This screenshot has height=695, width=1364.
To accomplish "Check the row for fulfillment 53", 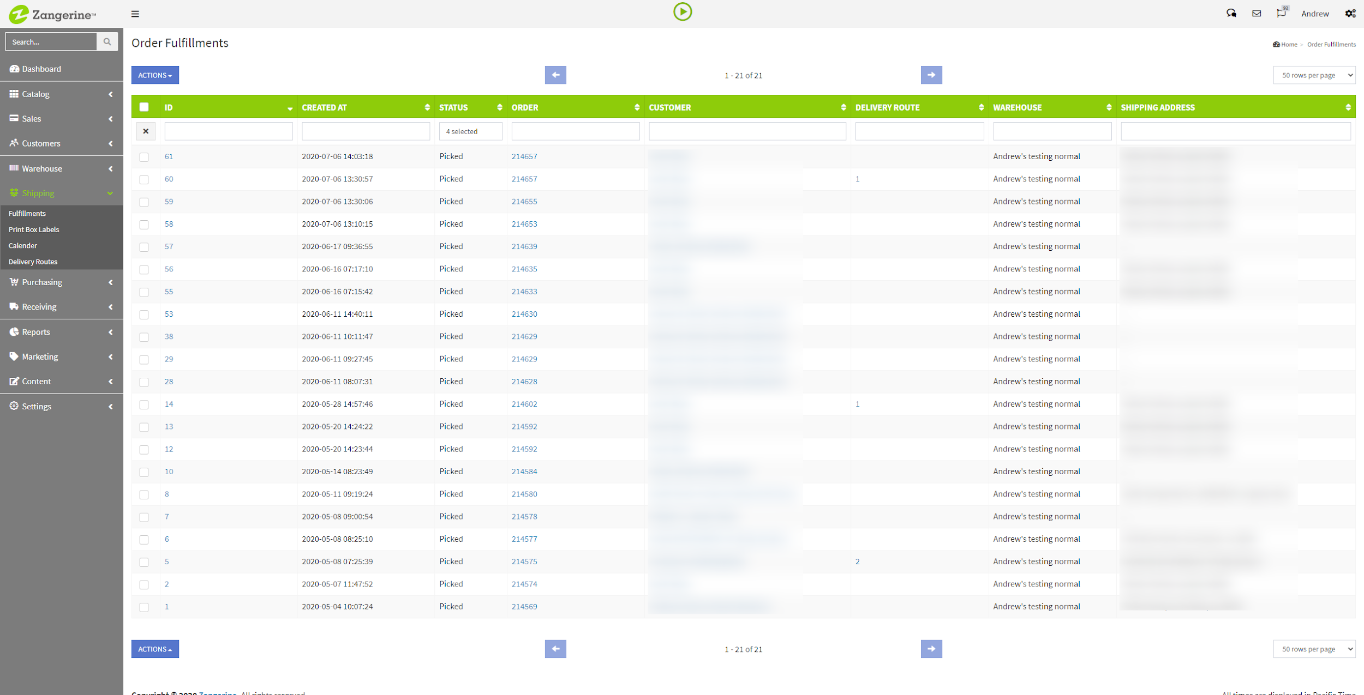I will pos(144,315).
